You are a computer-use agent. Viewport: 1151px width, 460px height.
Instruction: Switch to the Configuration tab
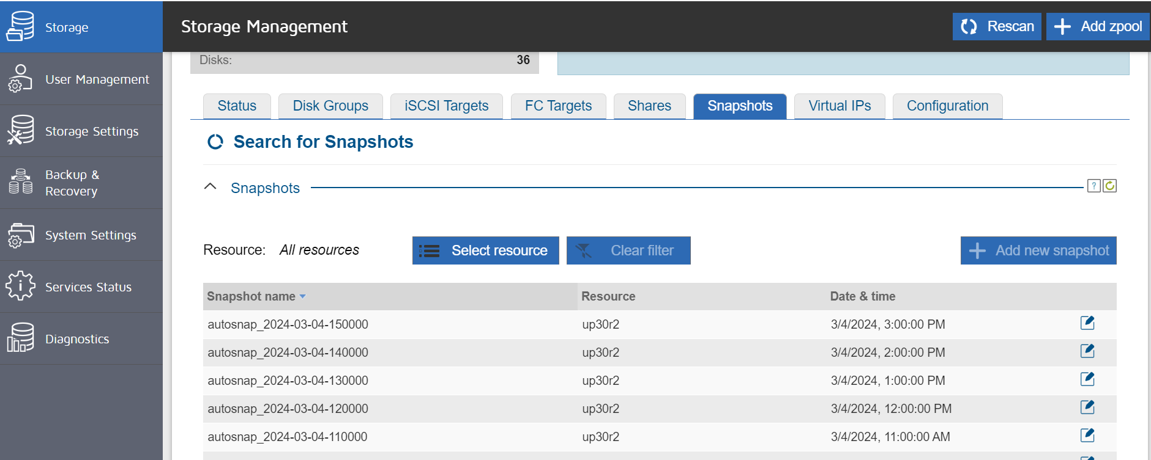[x=947, y=106]
